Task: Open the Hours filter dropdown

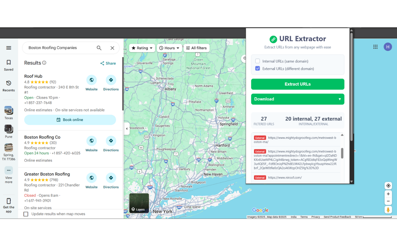Action: tap(169, 48)
